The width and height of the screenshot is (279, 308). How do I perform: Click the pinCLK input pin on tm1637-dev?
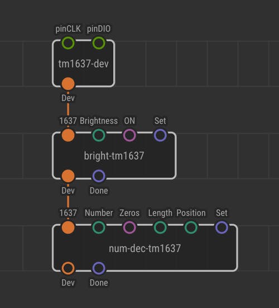tap(68, 43)
